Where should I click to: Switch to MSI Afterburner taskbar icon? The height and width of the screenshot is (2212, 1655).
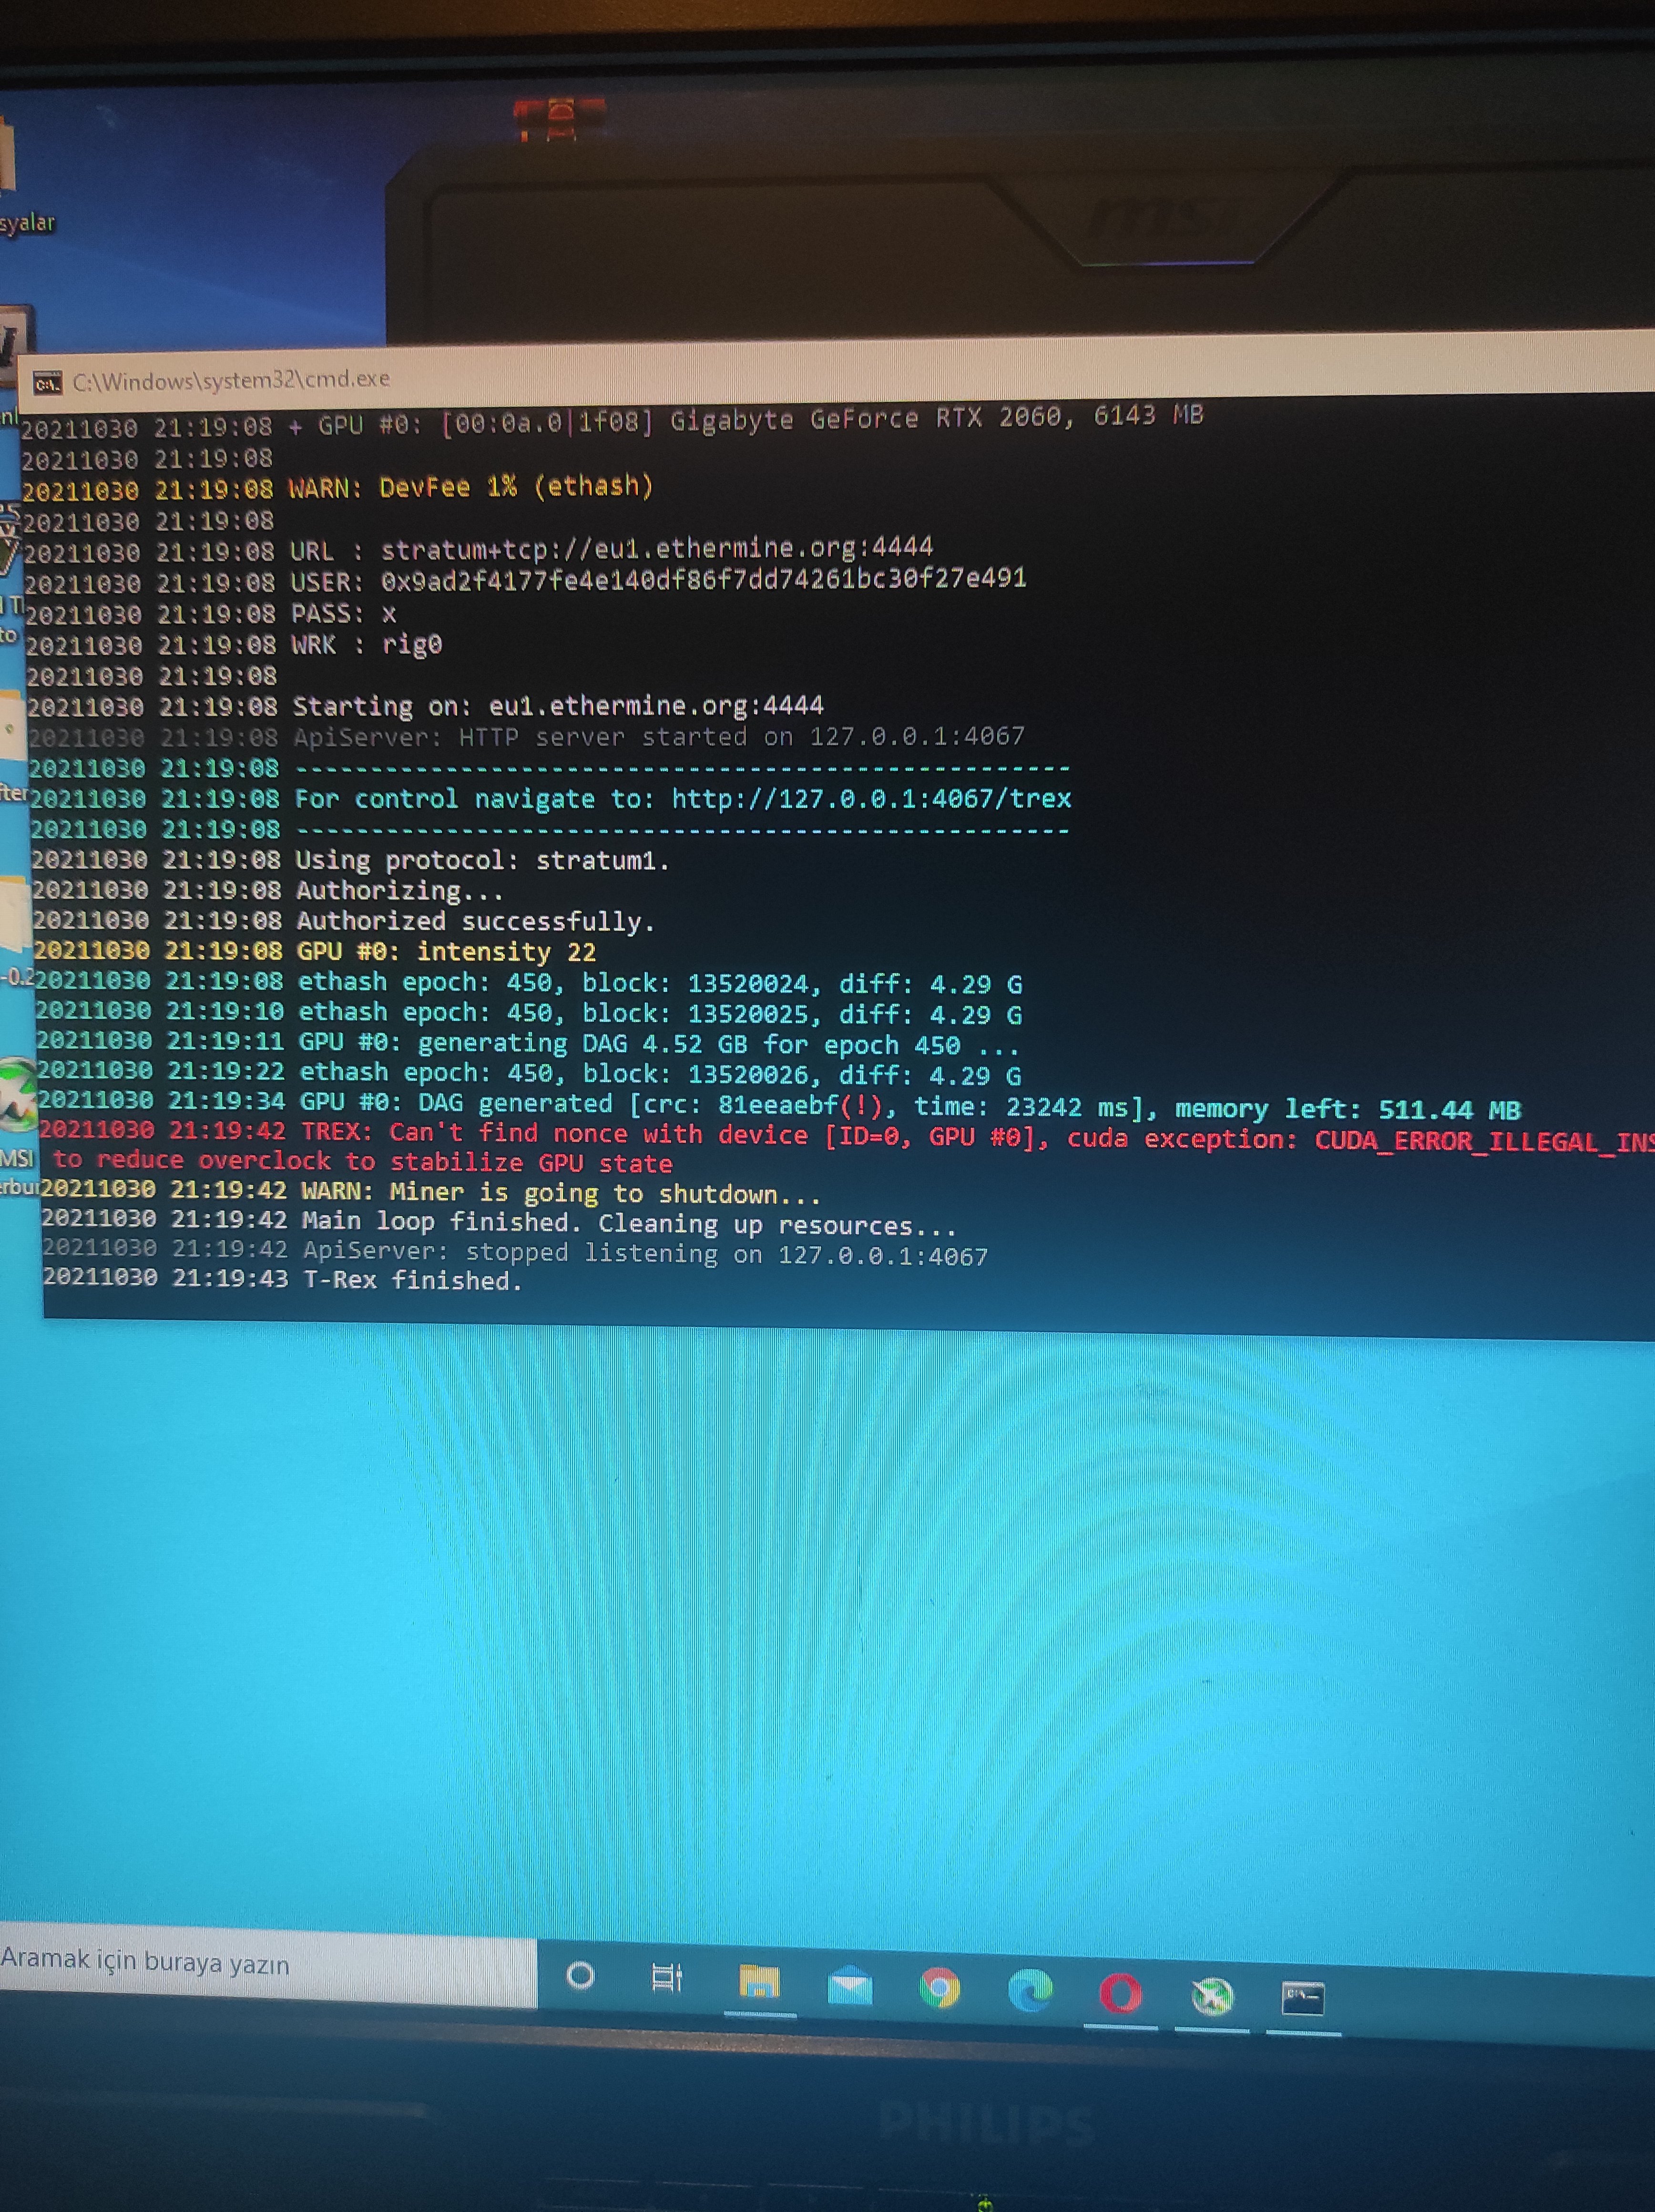pyautogui.click(x=1212, y=1996)
